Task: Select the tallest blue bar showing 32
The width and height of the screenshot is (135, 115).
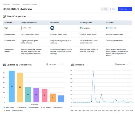Action: (12, 86)
